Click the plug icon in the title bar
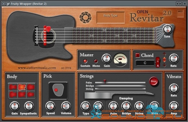Image resolution: width=188 pixels, height=122 pixels. click(8, 4)
